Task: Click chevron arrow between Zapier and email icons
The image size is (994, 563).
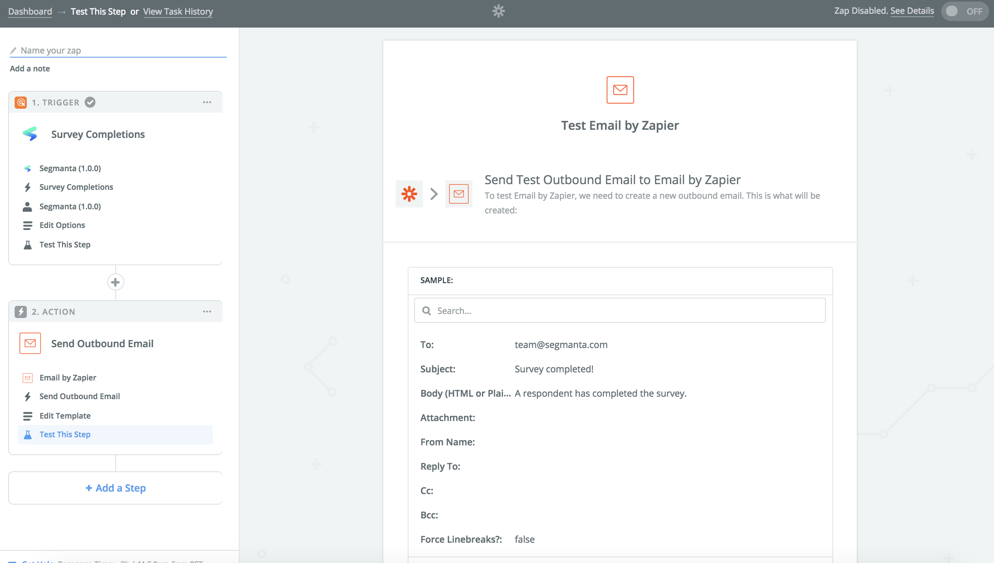Action: pyautogui.click(x=434, y=194)
